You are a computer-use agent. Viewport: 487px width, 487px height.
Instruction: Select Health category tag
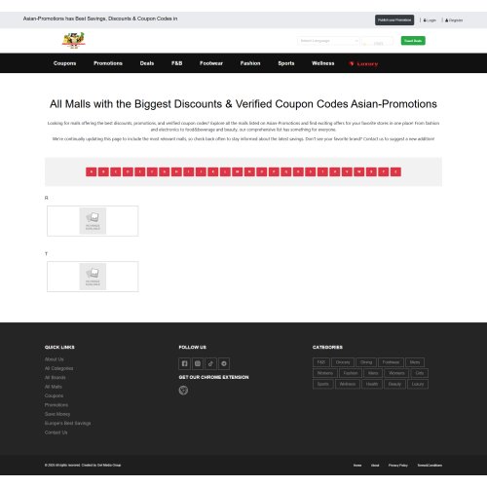tap(372, 384)
